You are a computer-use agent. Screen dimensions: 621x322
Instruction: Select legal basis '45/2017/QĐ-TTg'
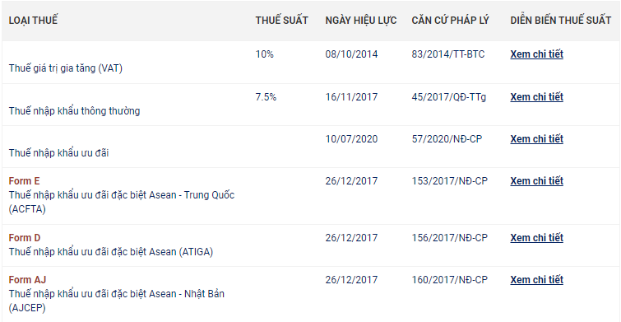[x=449, y=97]
